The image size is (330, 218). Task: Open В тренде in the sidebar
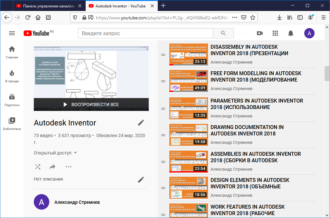[12, 76]
